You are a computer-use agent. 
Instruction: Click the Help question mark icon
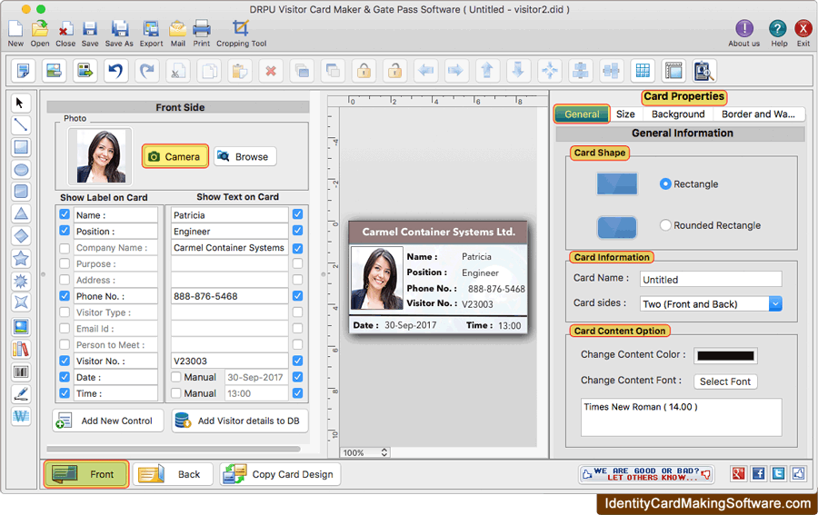tap(777, 29)
